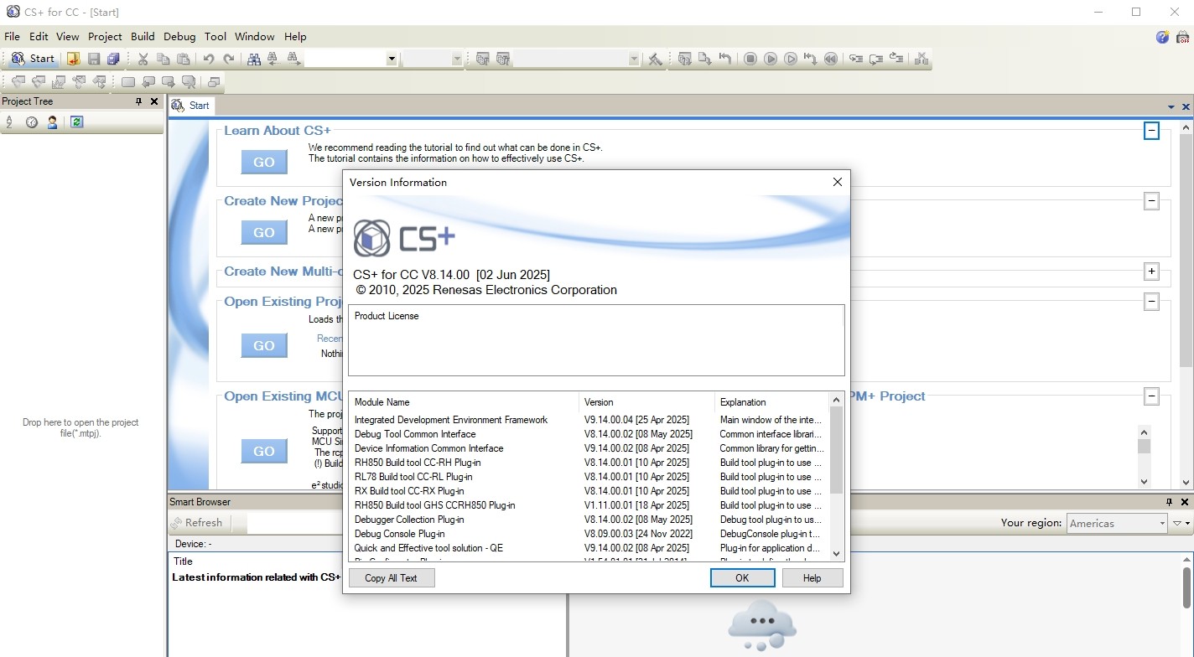Open the Debug menu
Screen dimensions: 1194x657
[179, 37]
